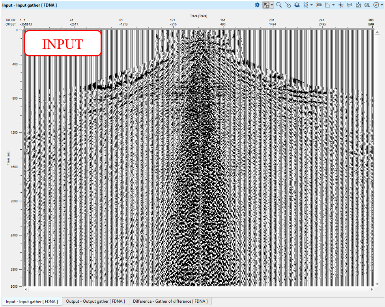Screen dimensions: 385x307
Task: Switch to Output - Output gather tab
Action: point(95,301)
